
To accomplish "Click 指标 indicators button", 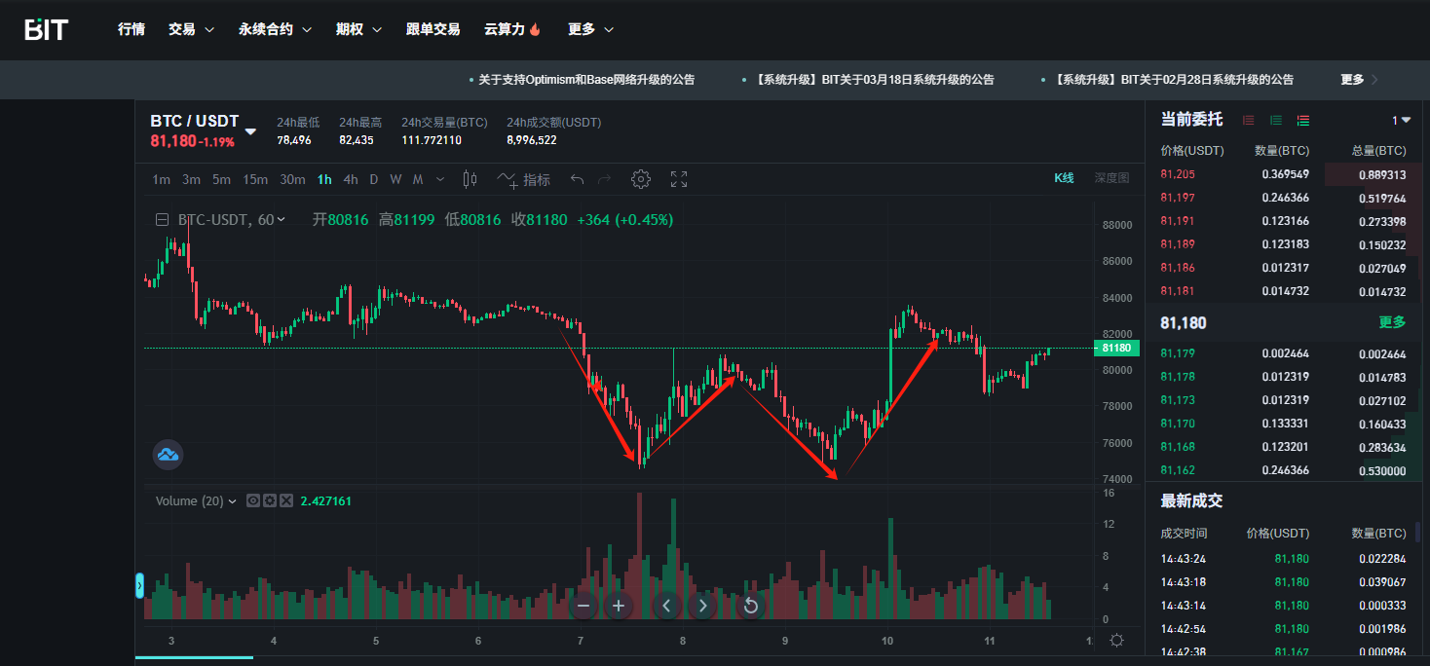I will 525,179.
